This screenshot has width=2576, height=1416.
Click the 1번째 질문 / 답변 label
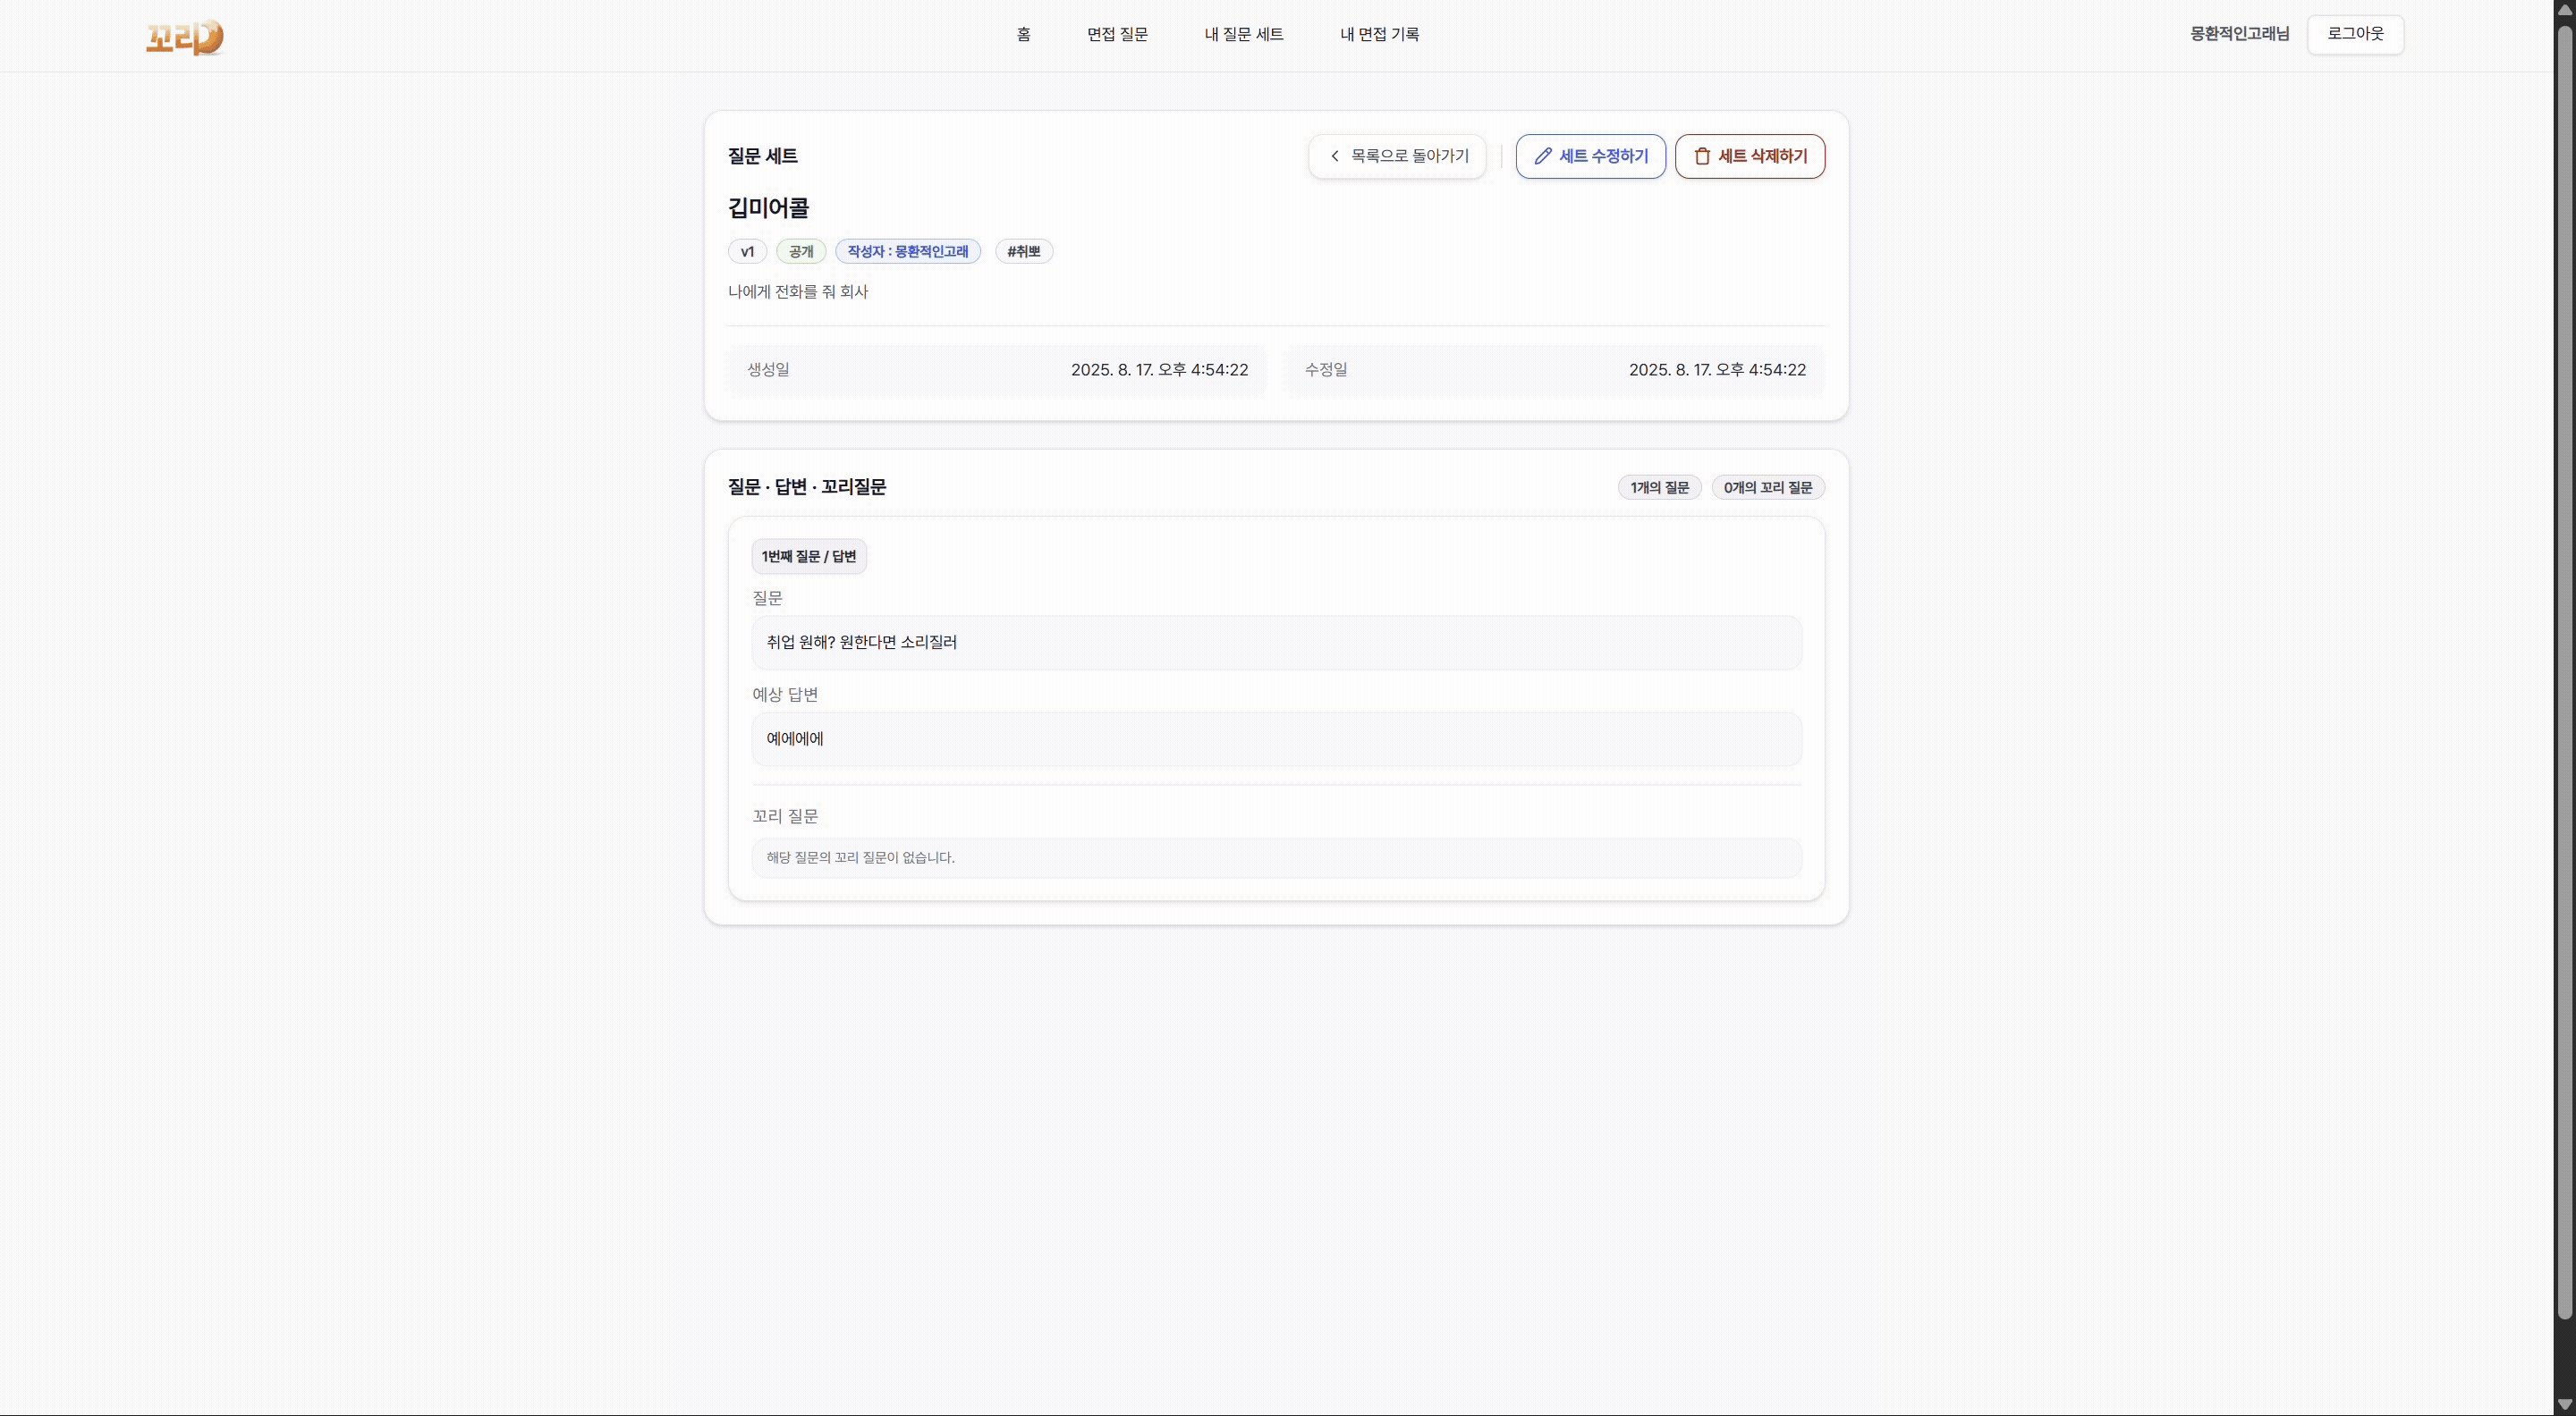click(x=808, y=557)
